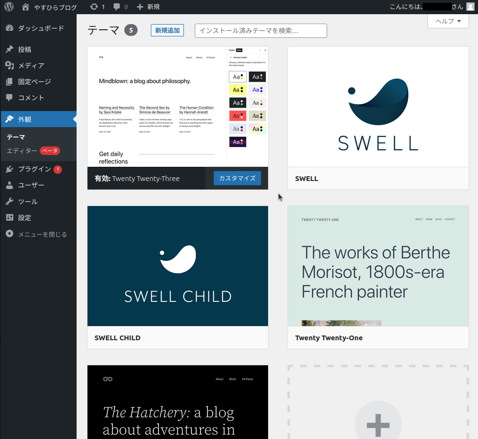This screenshot has width=478, height=439.
Task: Open ツール tools menu
Action: (x=38, y=202)
